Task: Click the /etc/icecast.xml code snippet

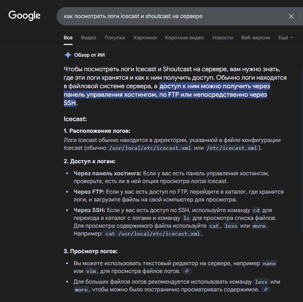Action: coord(231,148)
